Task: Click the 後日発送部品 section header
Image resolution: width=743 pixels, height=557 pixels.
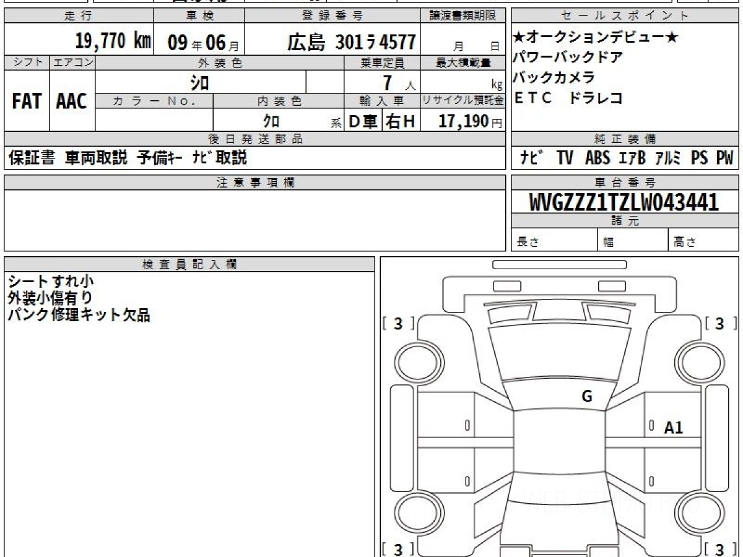Action: 255,139
